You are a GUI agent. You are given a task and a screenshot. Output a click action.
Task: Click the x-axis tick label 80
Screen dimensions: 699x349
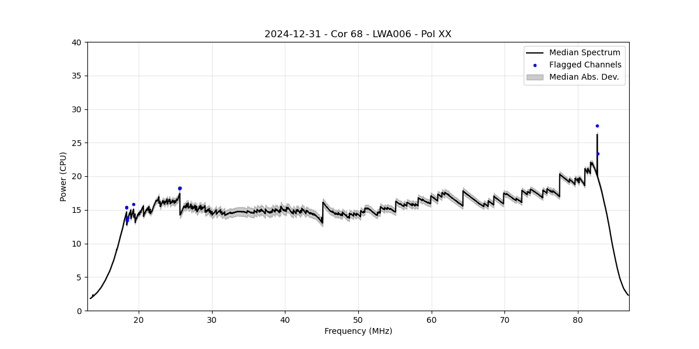pyautogui.click(x=578, y=319)
